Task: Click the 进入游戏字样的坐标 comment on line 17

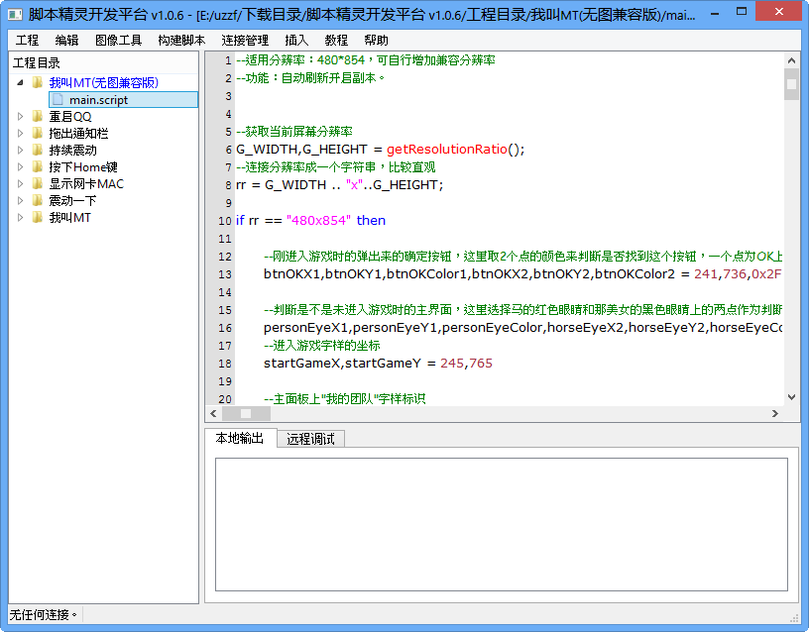Action: pyautogui.click(x=322, y=346)
